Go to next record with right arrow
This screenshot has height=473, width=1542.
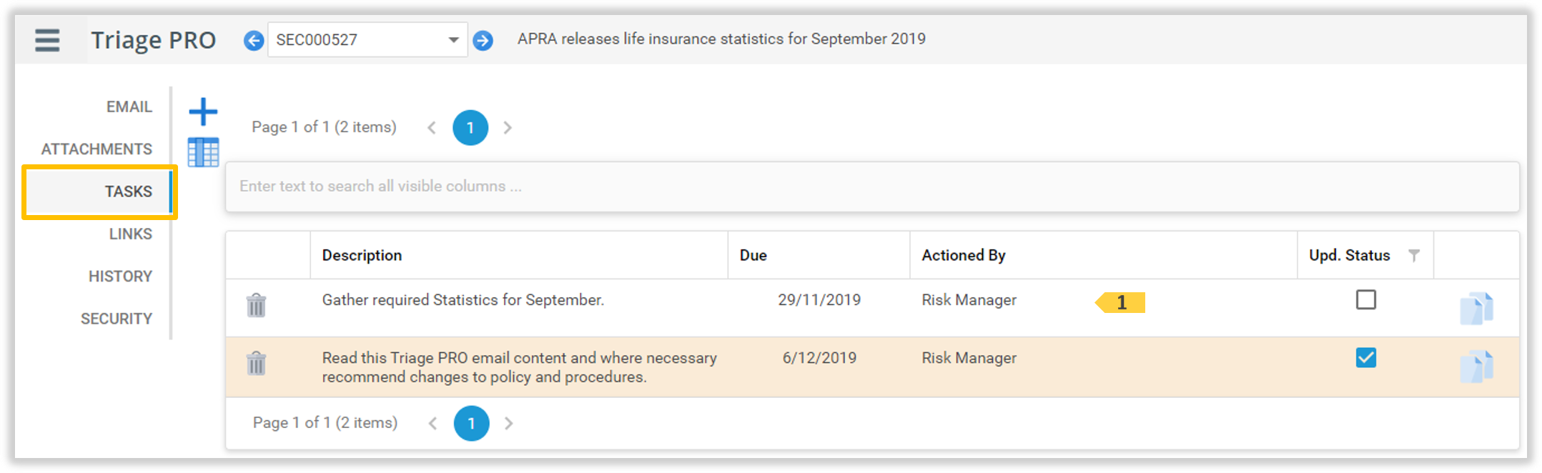point(483,41)
